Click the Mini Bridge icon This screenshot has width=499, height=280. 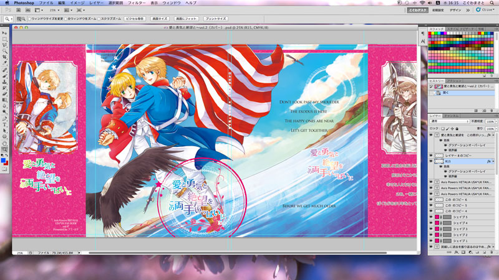[28, 10]
